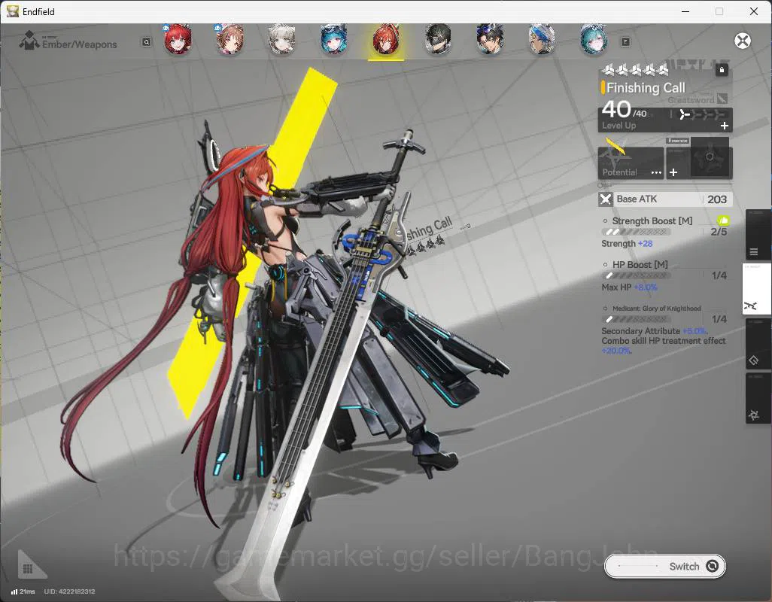
Task: Click the Essence slot plus icon
Action: coord(673,172)
